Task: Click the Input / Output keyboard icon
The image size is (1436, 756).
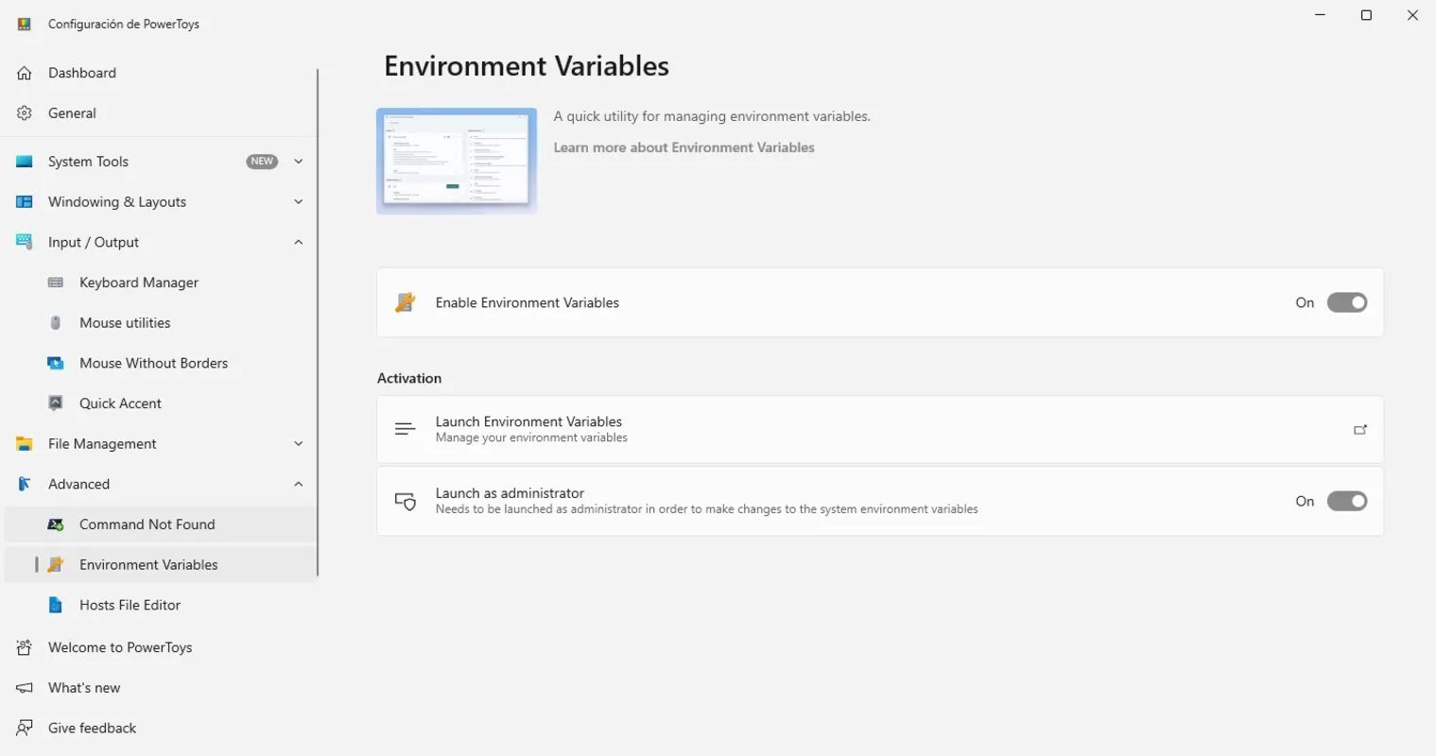Action: pos(25,242)
